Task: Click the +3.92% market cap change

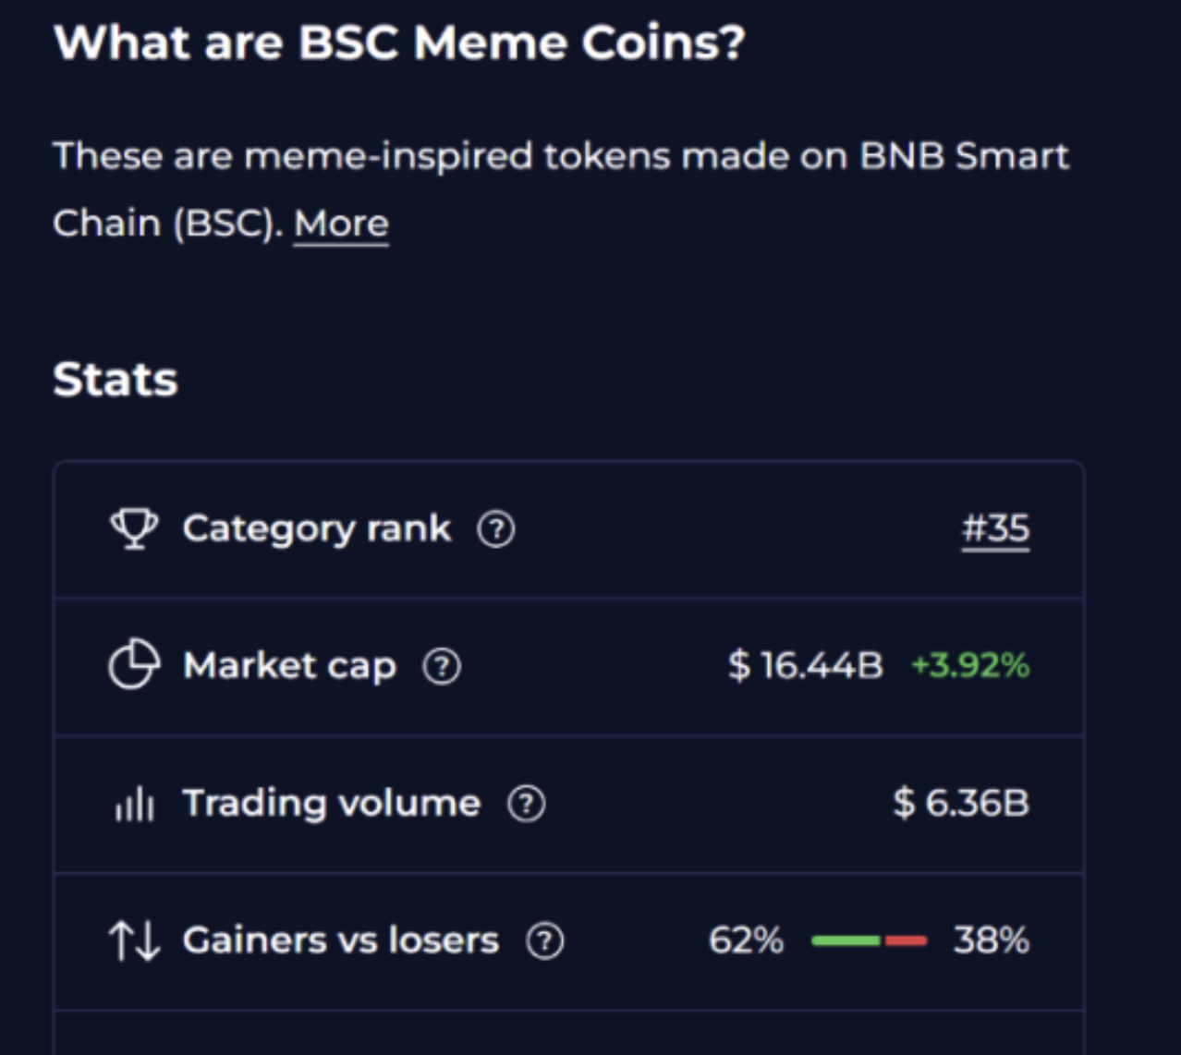Action: point(969,665)
